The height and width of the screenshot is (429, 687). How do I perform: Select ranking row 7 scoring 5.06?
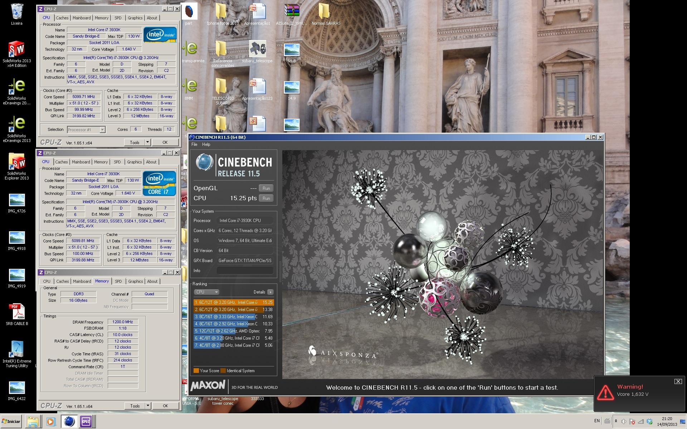tap(234, 345)
